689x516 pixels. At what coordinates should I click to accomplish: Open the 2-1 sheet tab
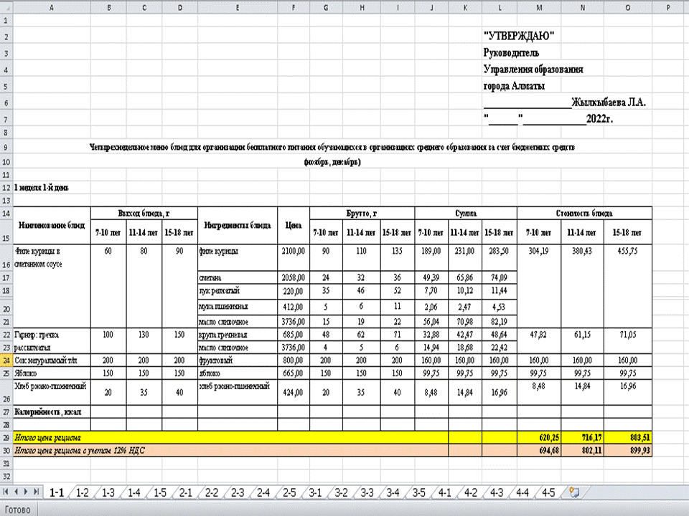pyautogui.click(x=186, y=492)
